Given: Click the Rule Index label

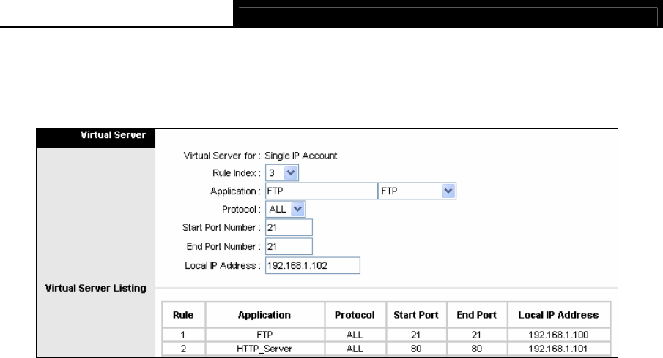Looking at the screenshot, I should click(237, 173).
